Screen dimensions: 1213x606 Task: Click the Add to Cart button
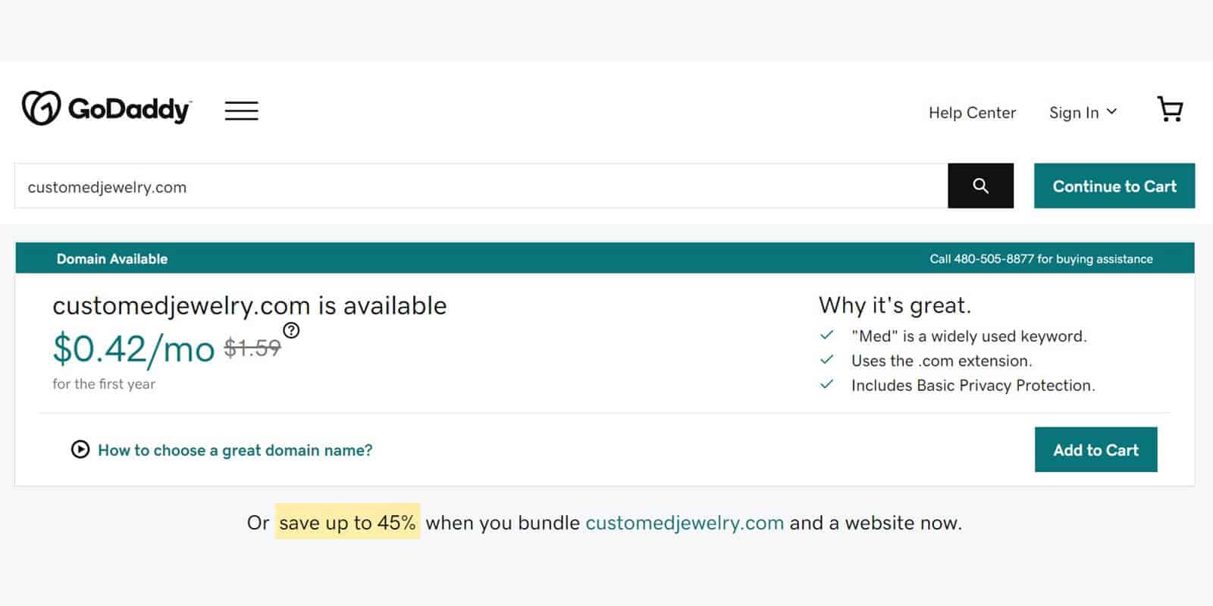click(1095, 449)
